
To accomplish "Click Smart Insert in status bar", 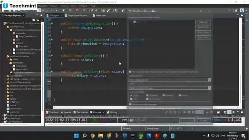I will click(153, 129).
